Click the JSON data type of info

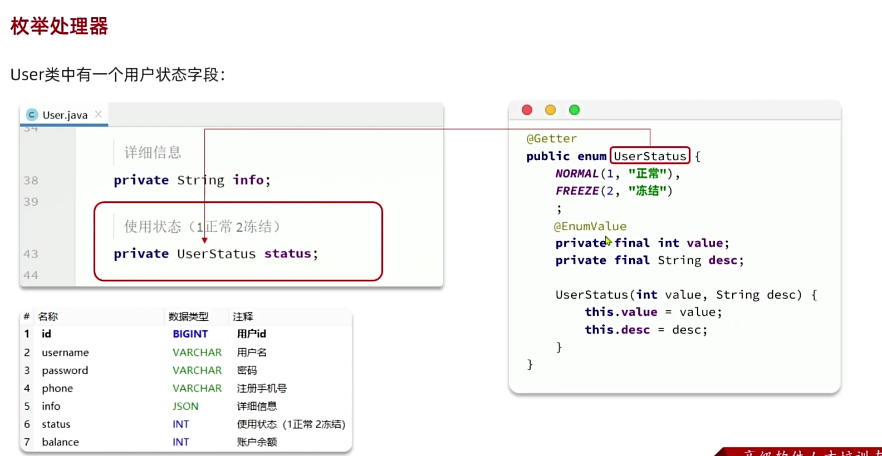click(185, 407)
